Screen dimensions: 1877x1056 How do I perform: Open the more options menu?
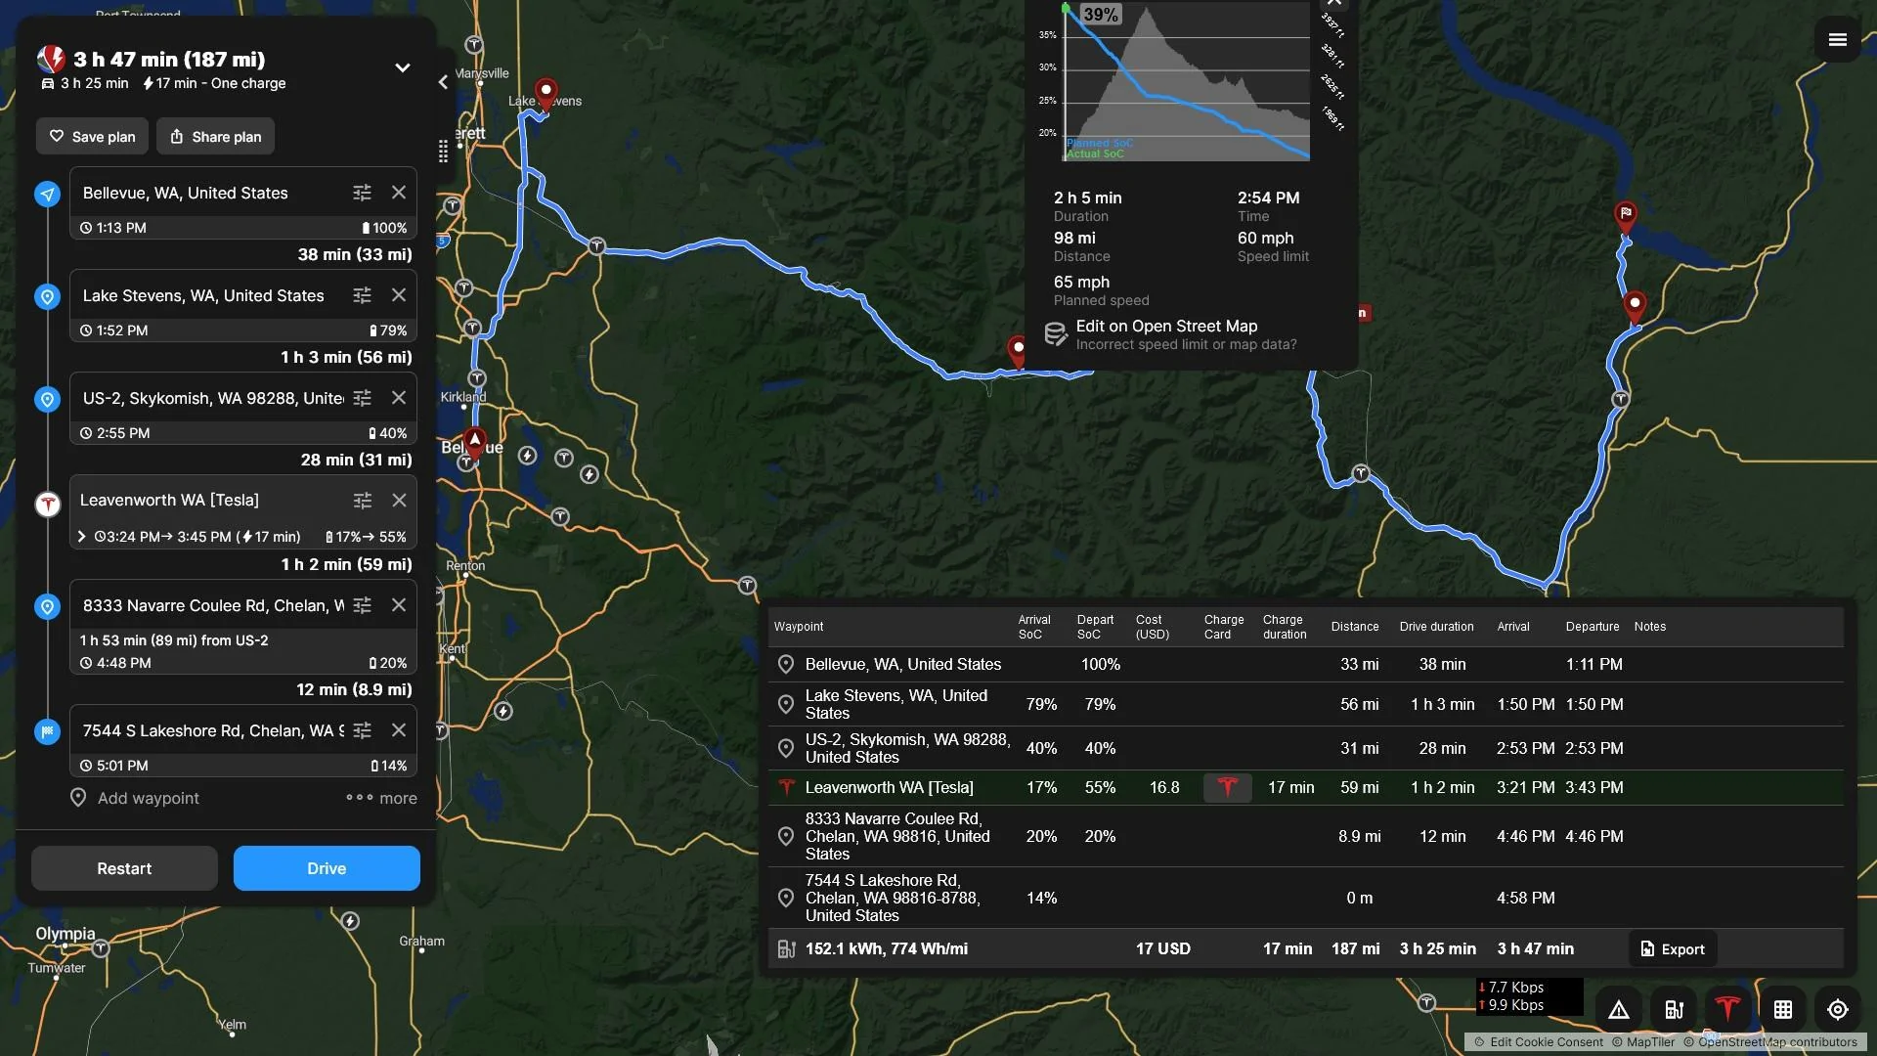[x=381, y=798]
